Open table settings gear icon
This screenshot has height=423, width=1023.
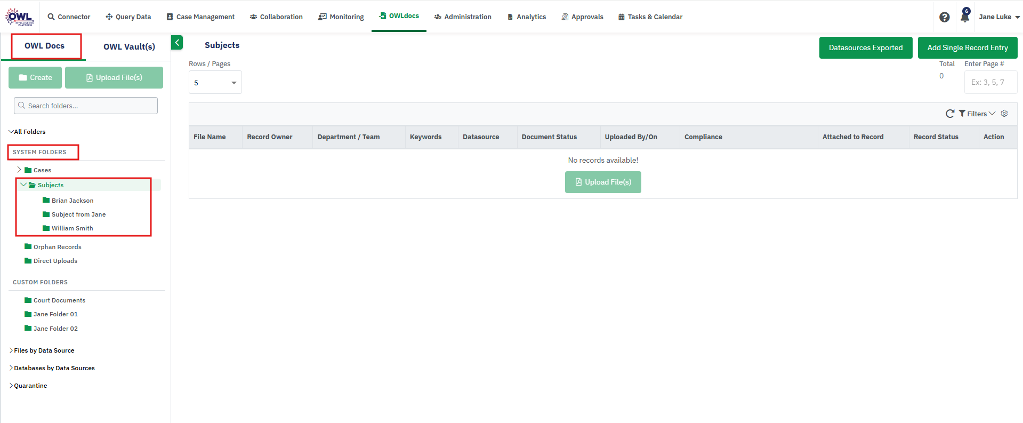click(1004, 114)
